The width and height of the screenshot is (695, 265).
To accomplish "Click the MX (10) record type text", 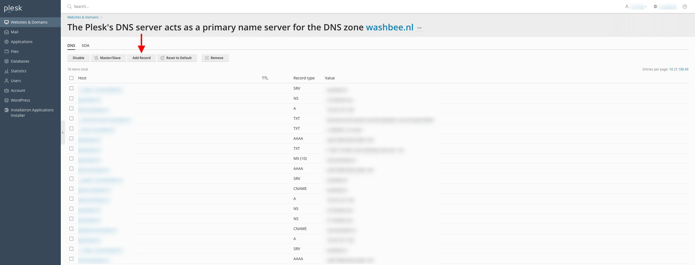I will click(300, 159).
